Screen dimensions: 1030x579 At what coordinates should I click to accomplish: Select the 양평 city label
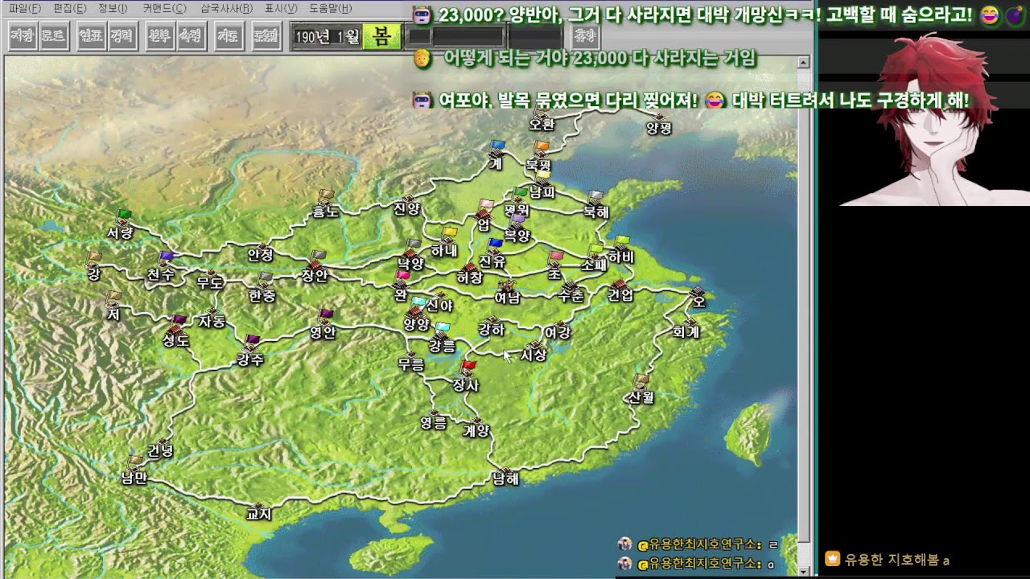click(x=659, y=129)
